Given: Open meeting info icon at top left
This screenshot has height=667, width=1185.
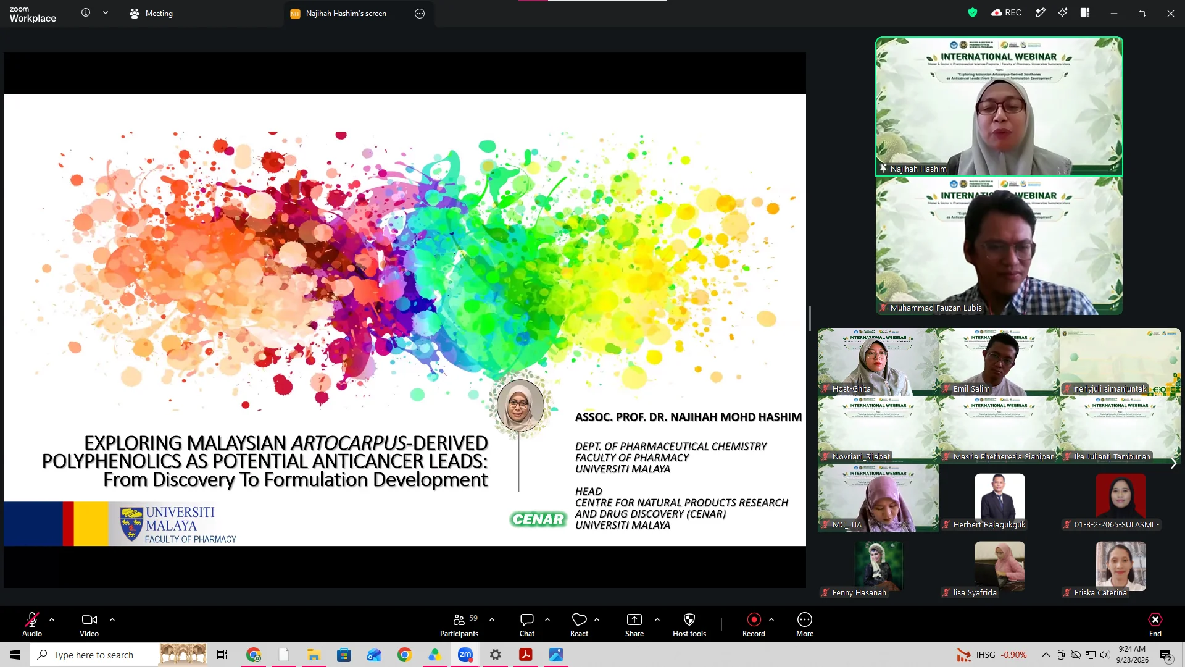Looking at the screenshot, I should click(86, 13).
